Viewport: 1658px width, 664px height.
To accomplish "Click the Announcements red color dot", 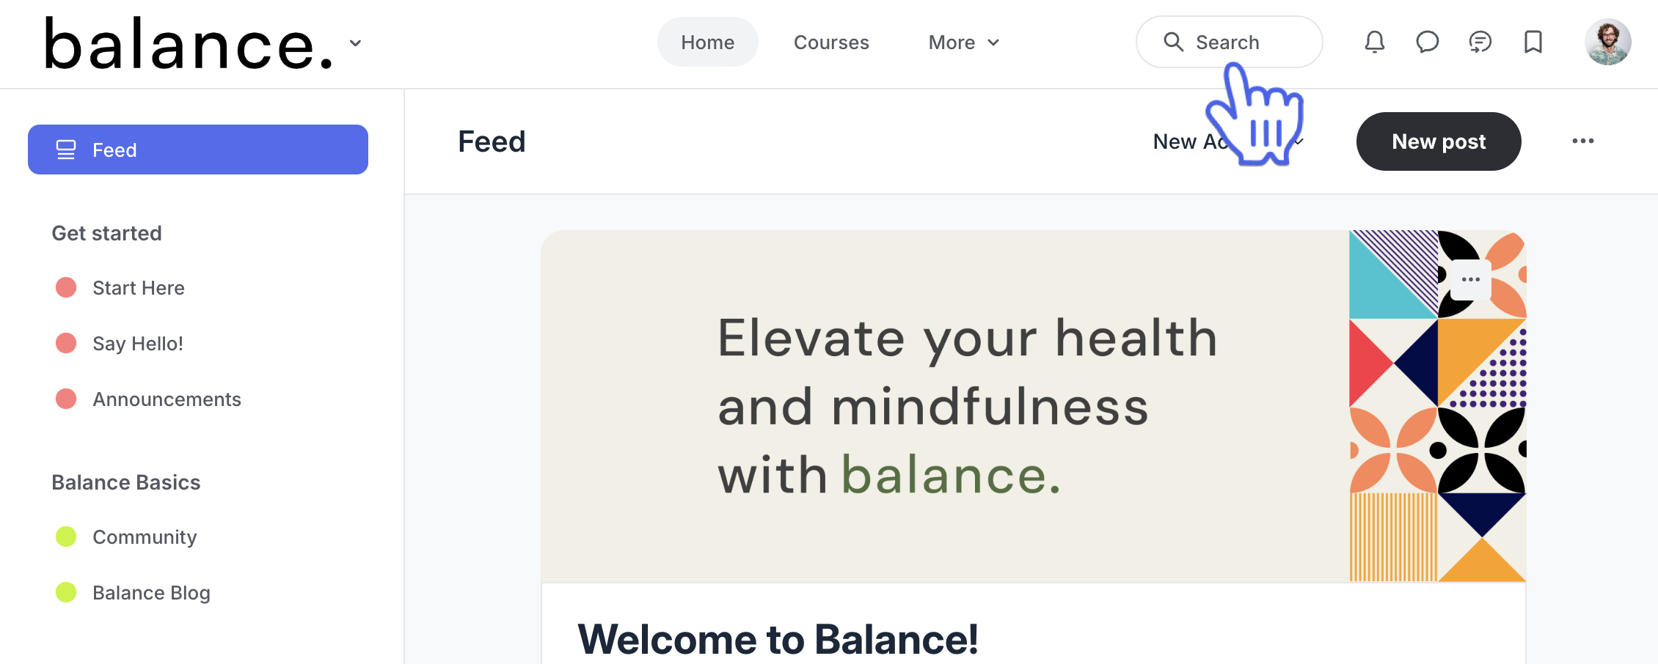I will (x=66, y=399).
